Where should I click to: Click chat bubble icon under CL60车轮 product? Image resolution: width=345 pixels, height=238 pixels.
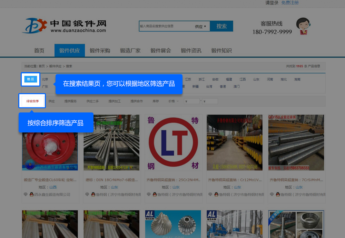coord(26,195)
